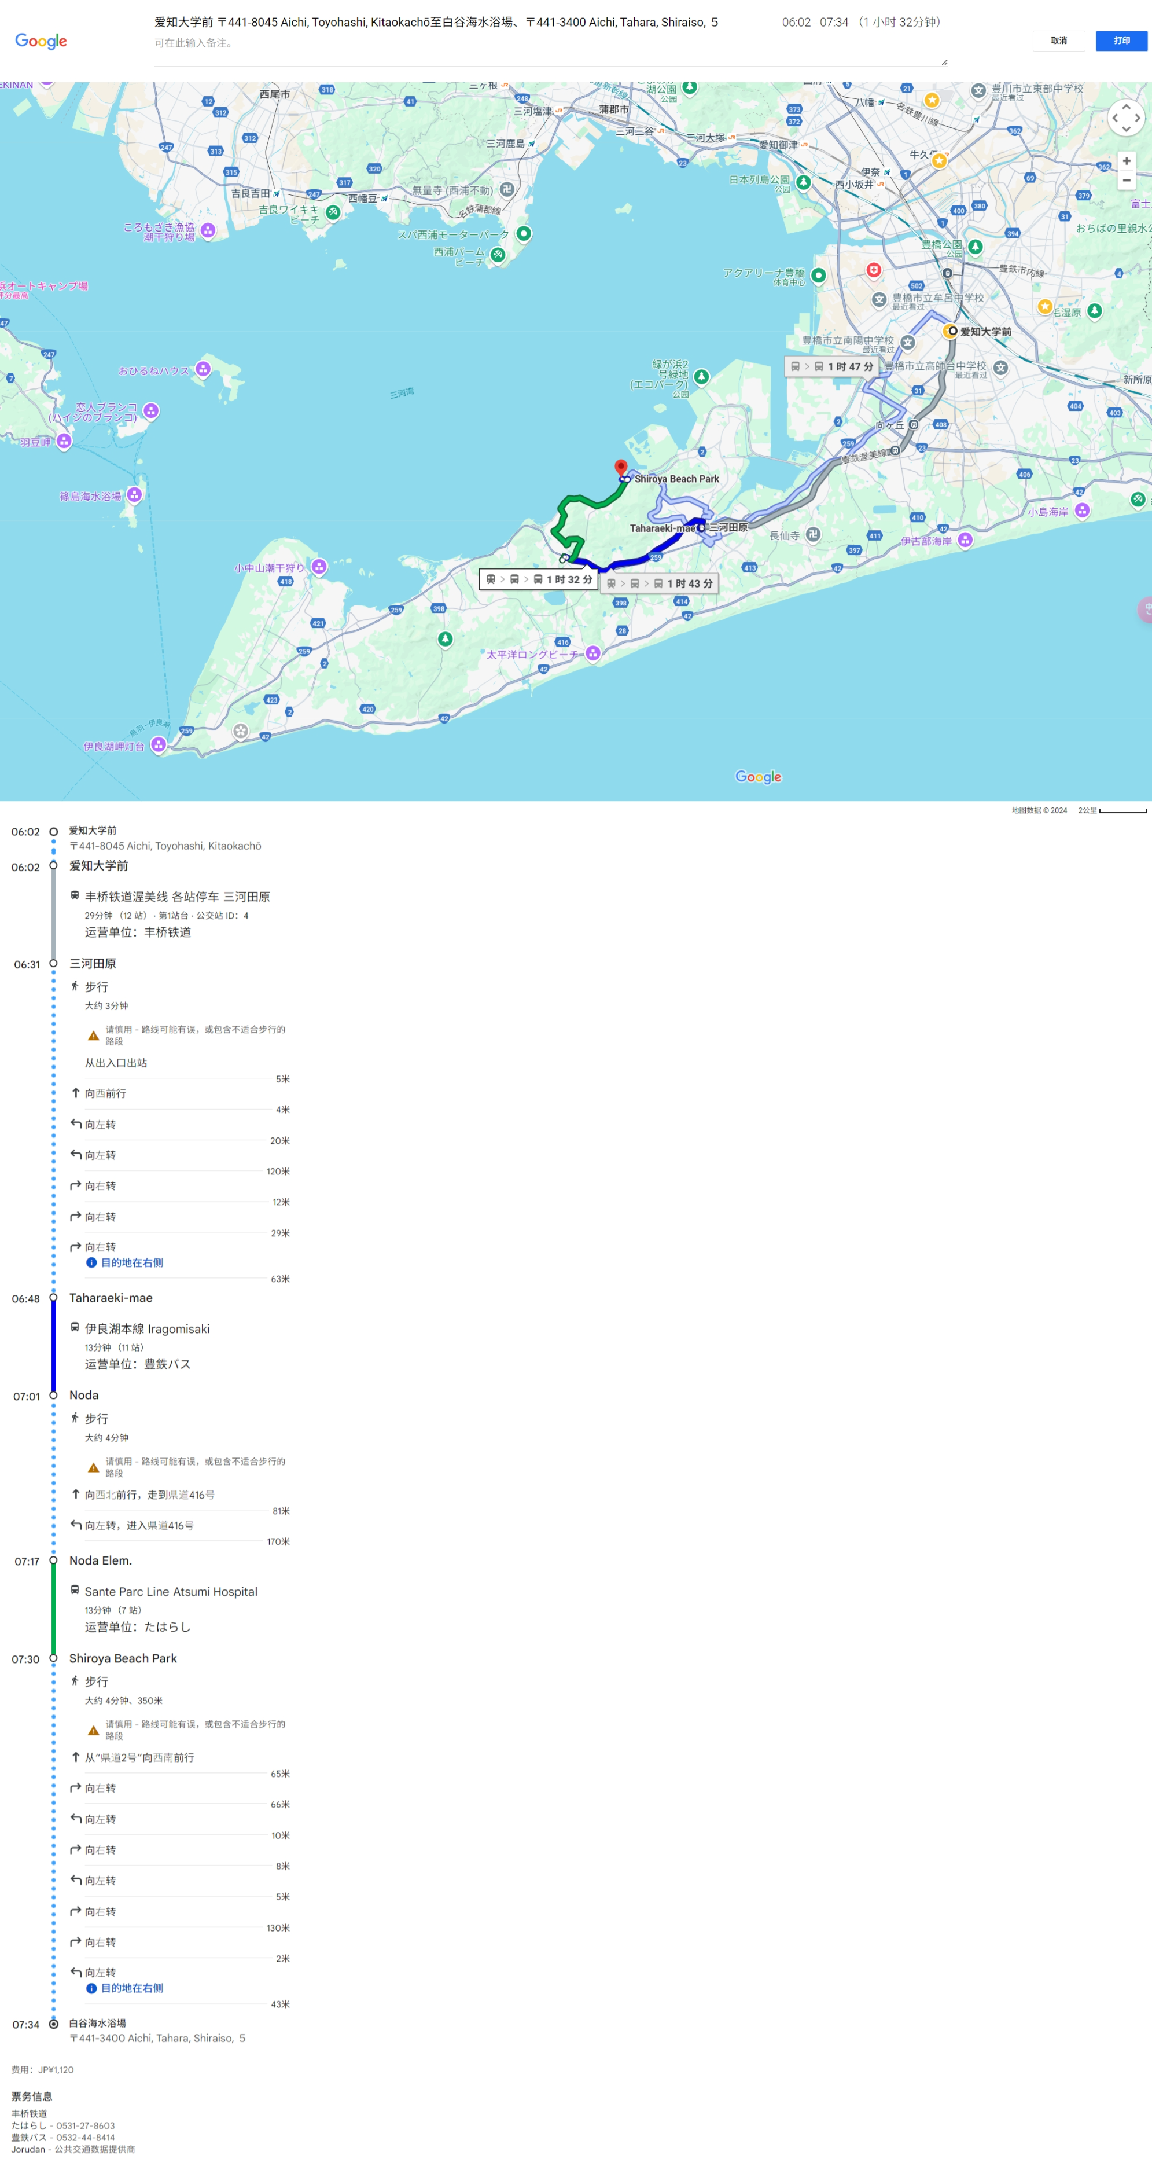
Task: Click the 从"県道2号"向西南前行 step
Action: tap(139, 1757)
